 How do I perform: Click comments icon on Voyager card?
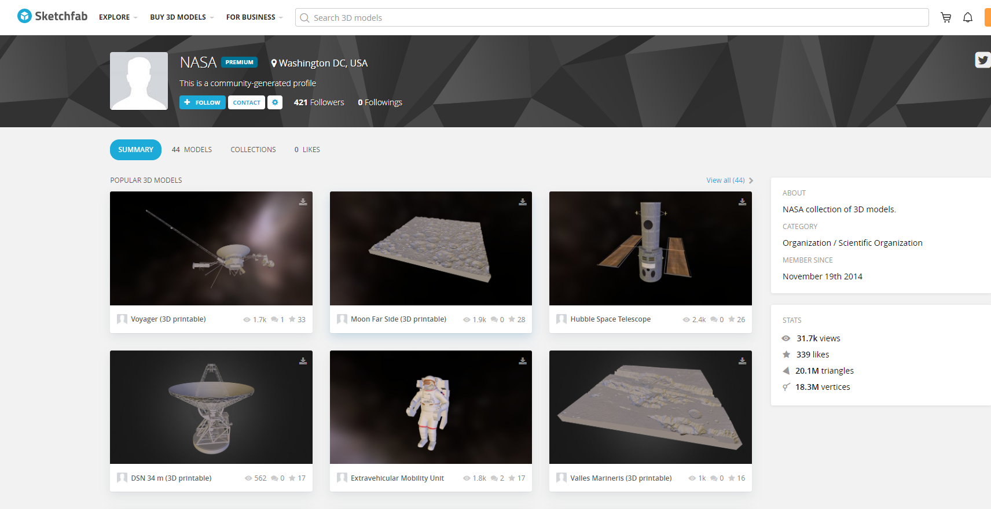274,319
